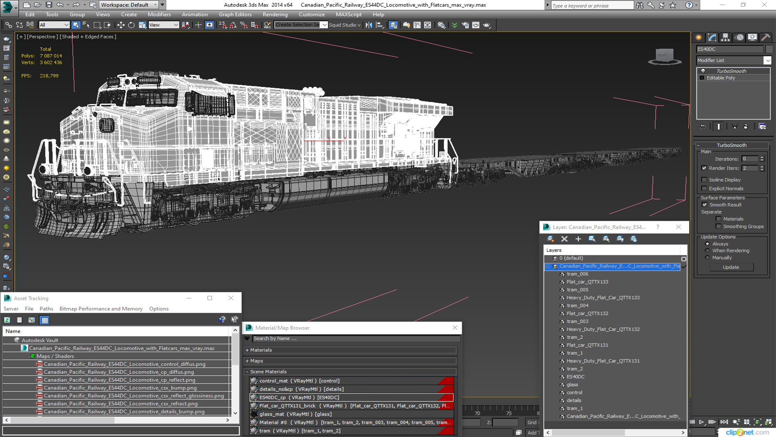This screenshot has height=437, width=776.
Task: Select the Select and Move tool
Action: [120, 25]
